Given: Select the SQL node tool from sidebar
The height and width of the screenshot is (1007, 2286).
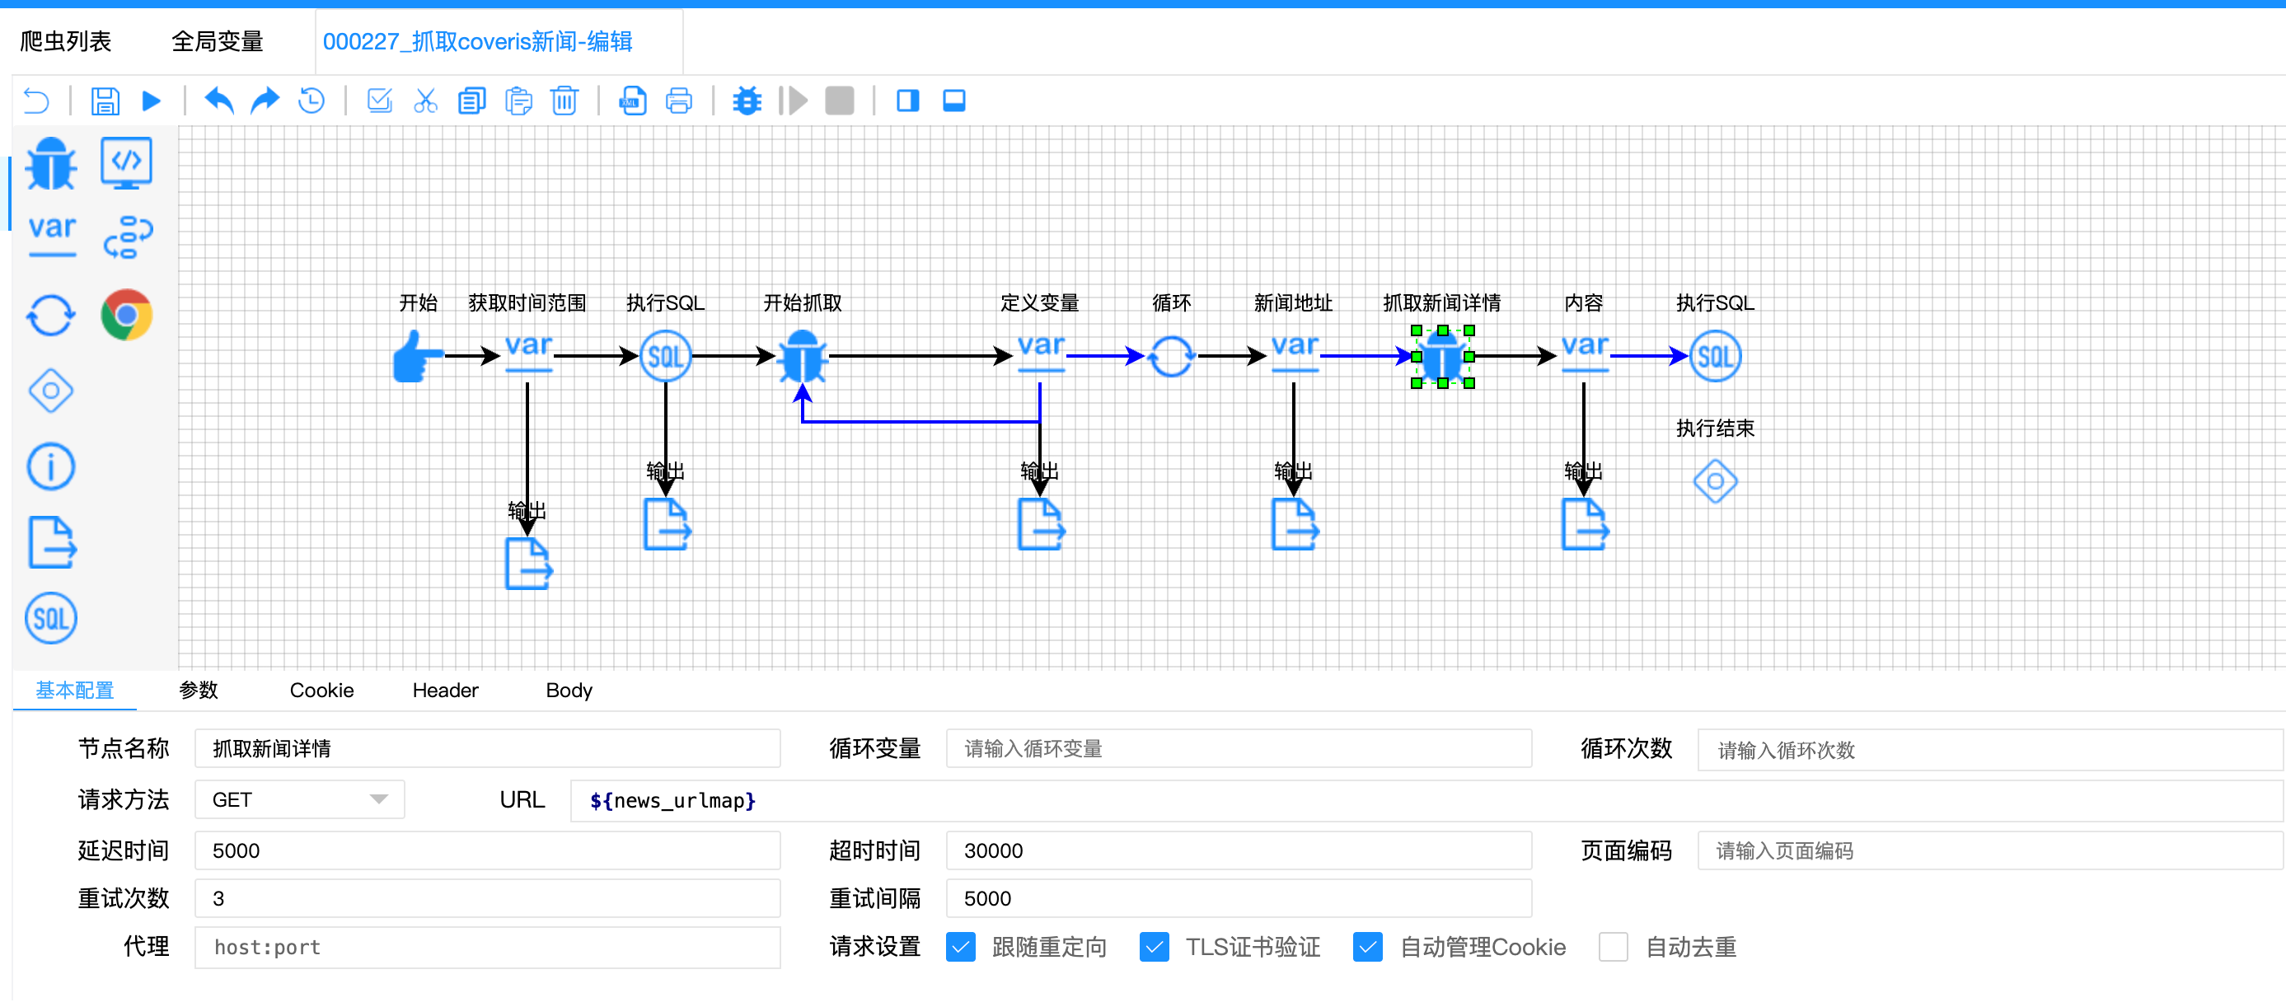Looking at the screenshot, I should point(50,618).
